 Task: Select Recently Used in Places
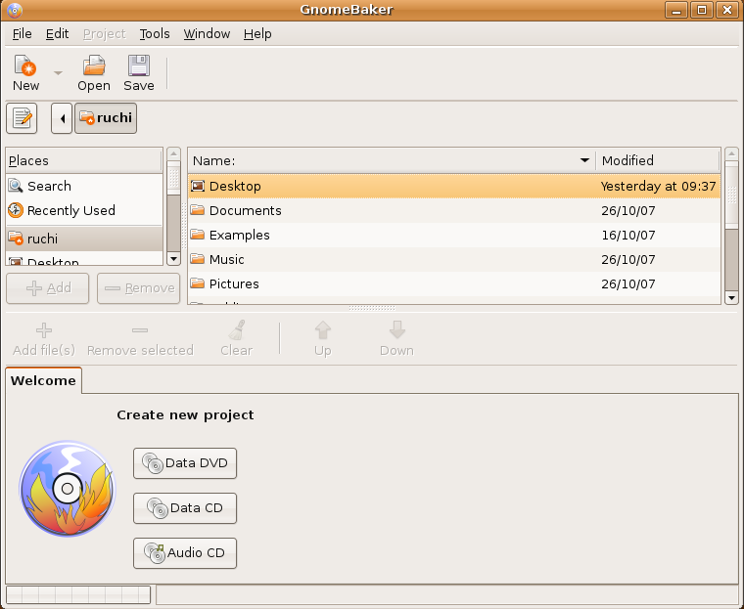click(x=84, y=210)
